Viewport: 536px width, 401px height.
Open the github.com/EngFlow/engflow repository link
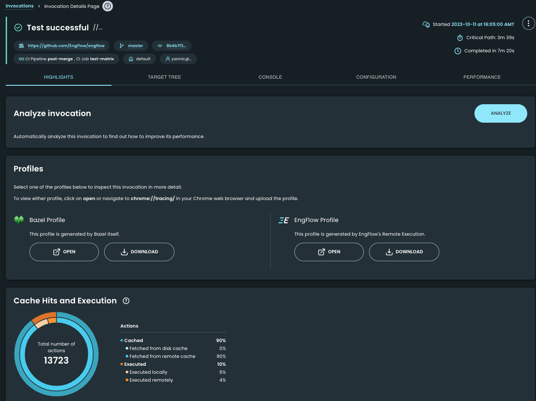pyautogui.click(x=66, y=46)
